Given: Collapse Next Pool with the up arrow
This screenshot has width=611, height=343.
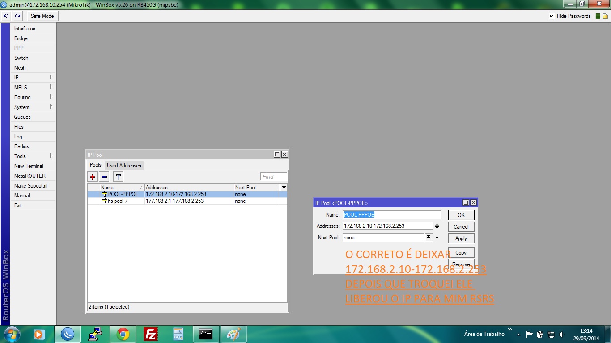Looking at the screenshot, I should [437, 238].
